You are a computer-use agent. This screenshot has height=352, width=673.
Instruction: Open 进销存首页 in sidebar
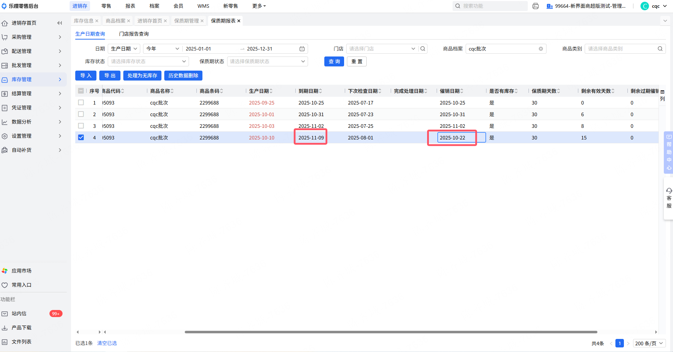pos(24,23)
